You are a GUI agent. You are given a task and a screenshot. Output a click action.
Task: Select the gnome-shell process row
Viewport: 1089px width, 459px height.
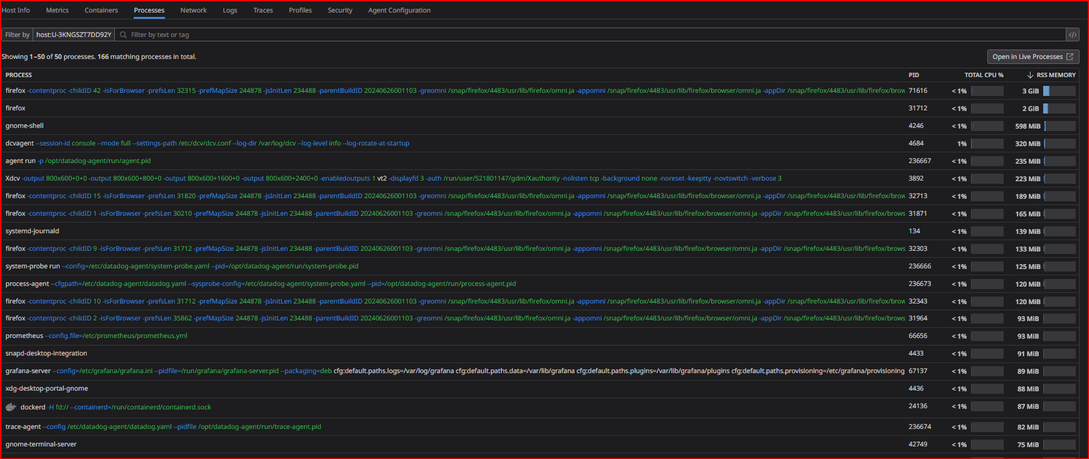pyautogui.click(x=25, y=126)
